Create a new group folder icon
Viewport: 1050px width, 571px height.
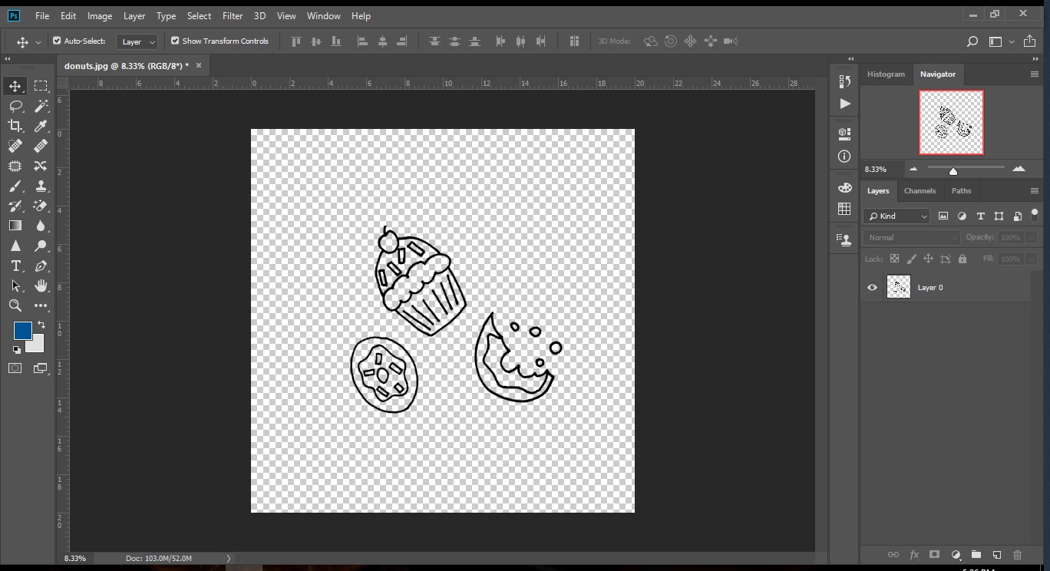click(976, 554)
